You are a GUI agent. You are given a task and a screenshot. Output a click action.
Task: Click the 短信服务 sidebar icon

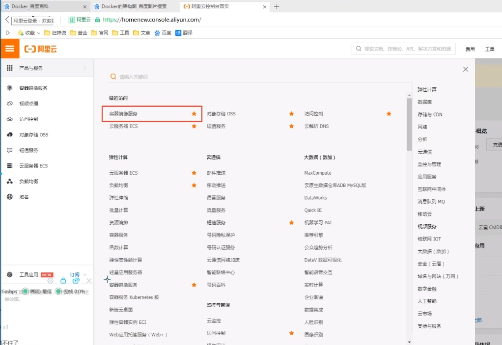(x=10, y=150)
